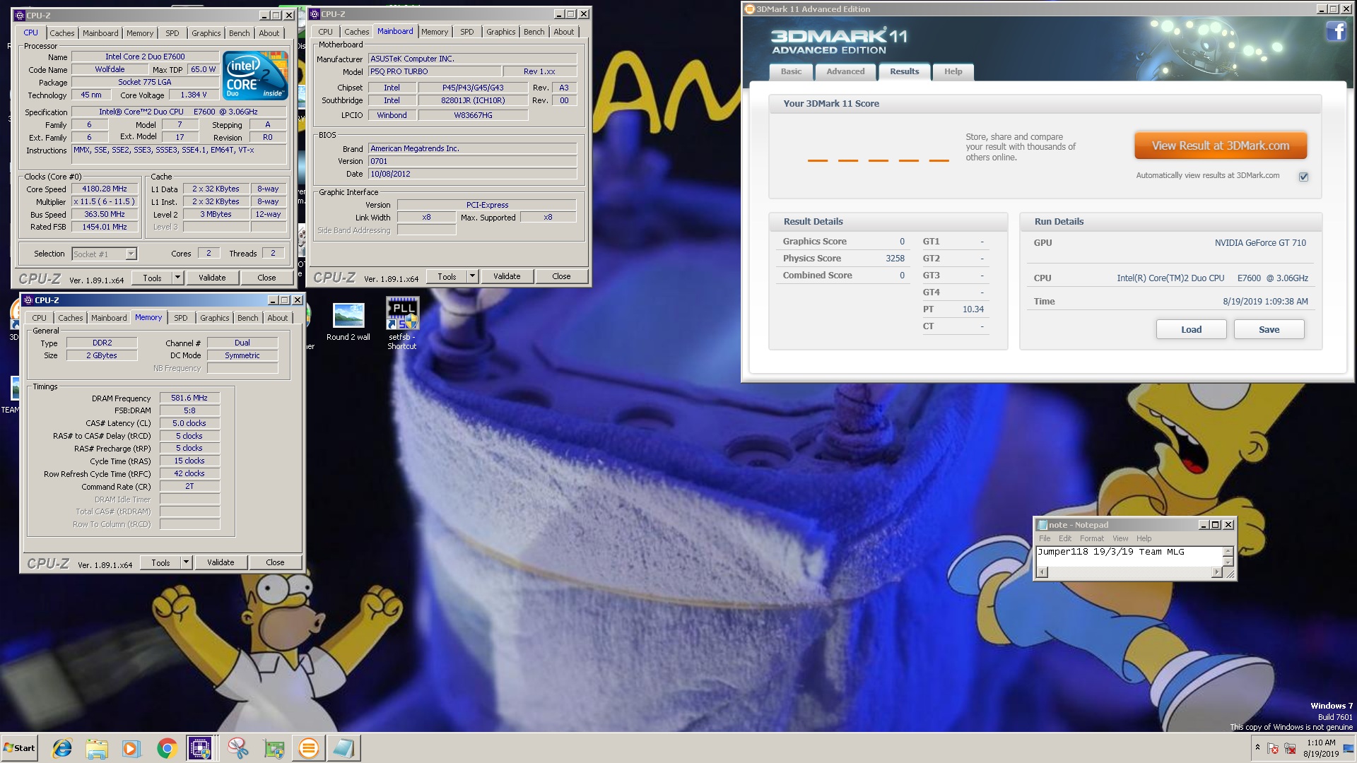This screenshot has width=1357, height=763.
Task: Click Validate in CPU window
Action: (212, 278)
